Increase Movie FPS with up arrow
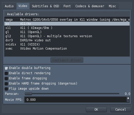 tap(128, 98)
